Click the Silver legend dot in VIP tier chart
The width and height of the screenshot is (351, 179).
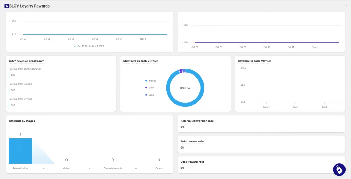[x=146, y=88]
